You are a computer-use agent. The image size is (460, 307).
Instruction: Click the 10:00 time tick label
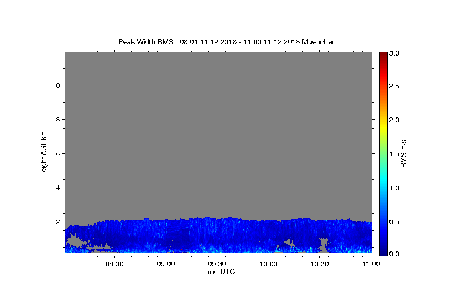(268, 264)
